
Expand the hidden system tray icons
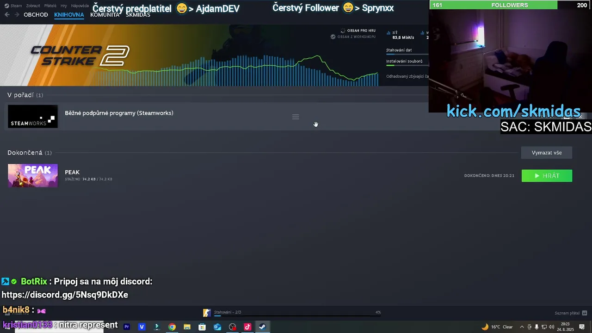click(x=522, y=327)
